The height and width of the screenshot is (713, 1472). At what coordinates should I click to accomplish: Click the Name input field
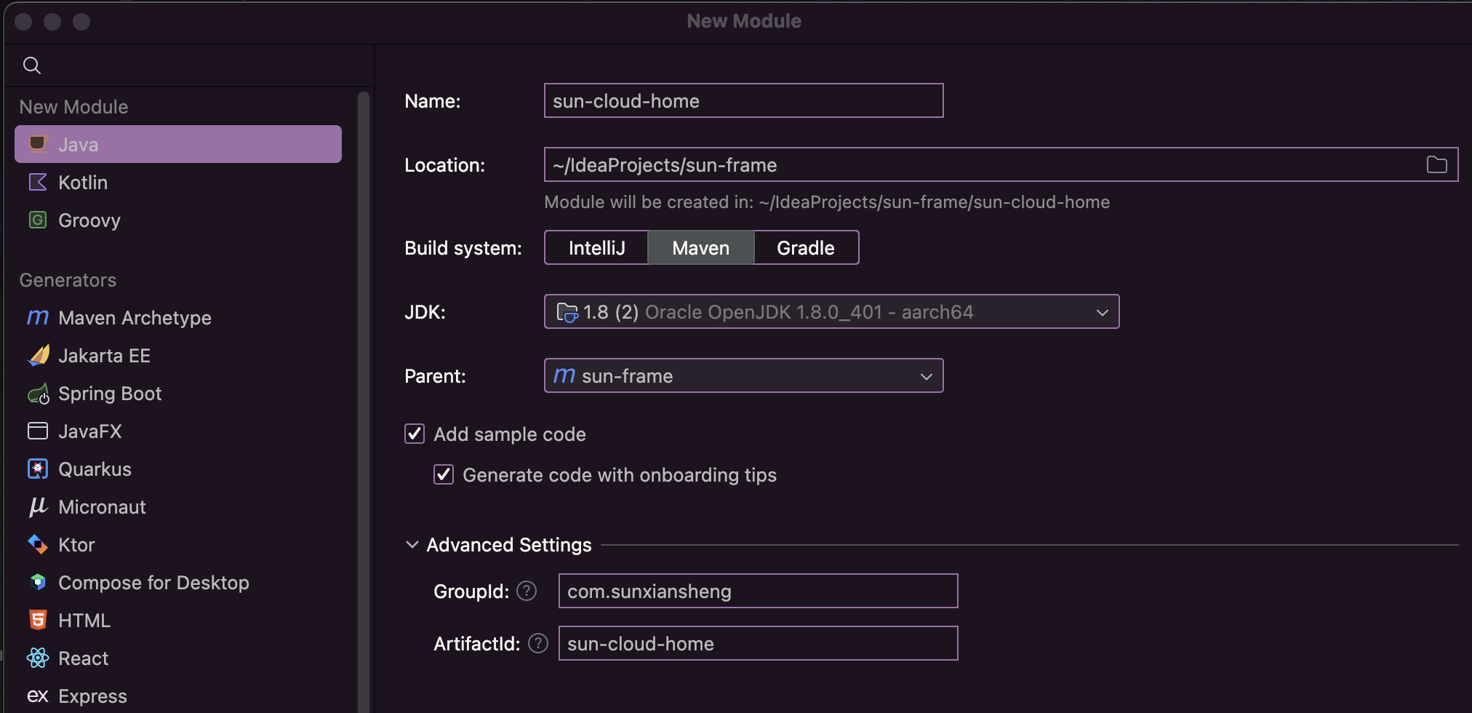[743, 100]
